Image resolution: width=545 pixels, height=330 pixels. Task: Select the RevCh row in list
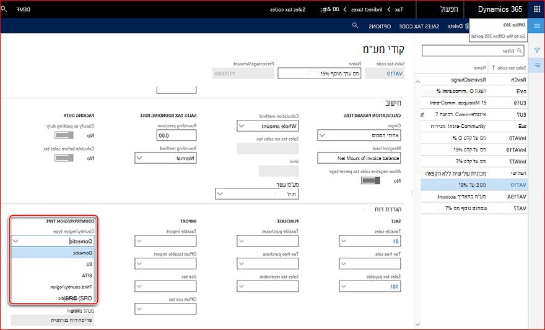click(474, 80)
